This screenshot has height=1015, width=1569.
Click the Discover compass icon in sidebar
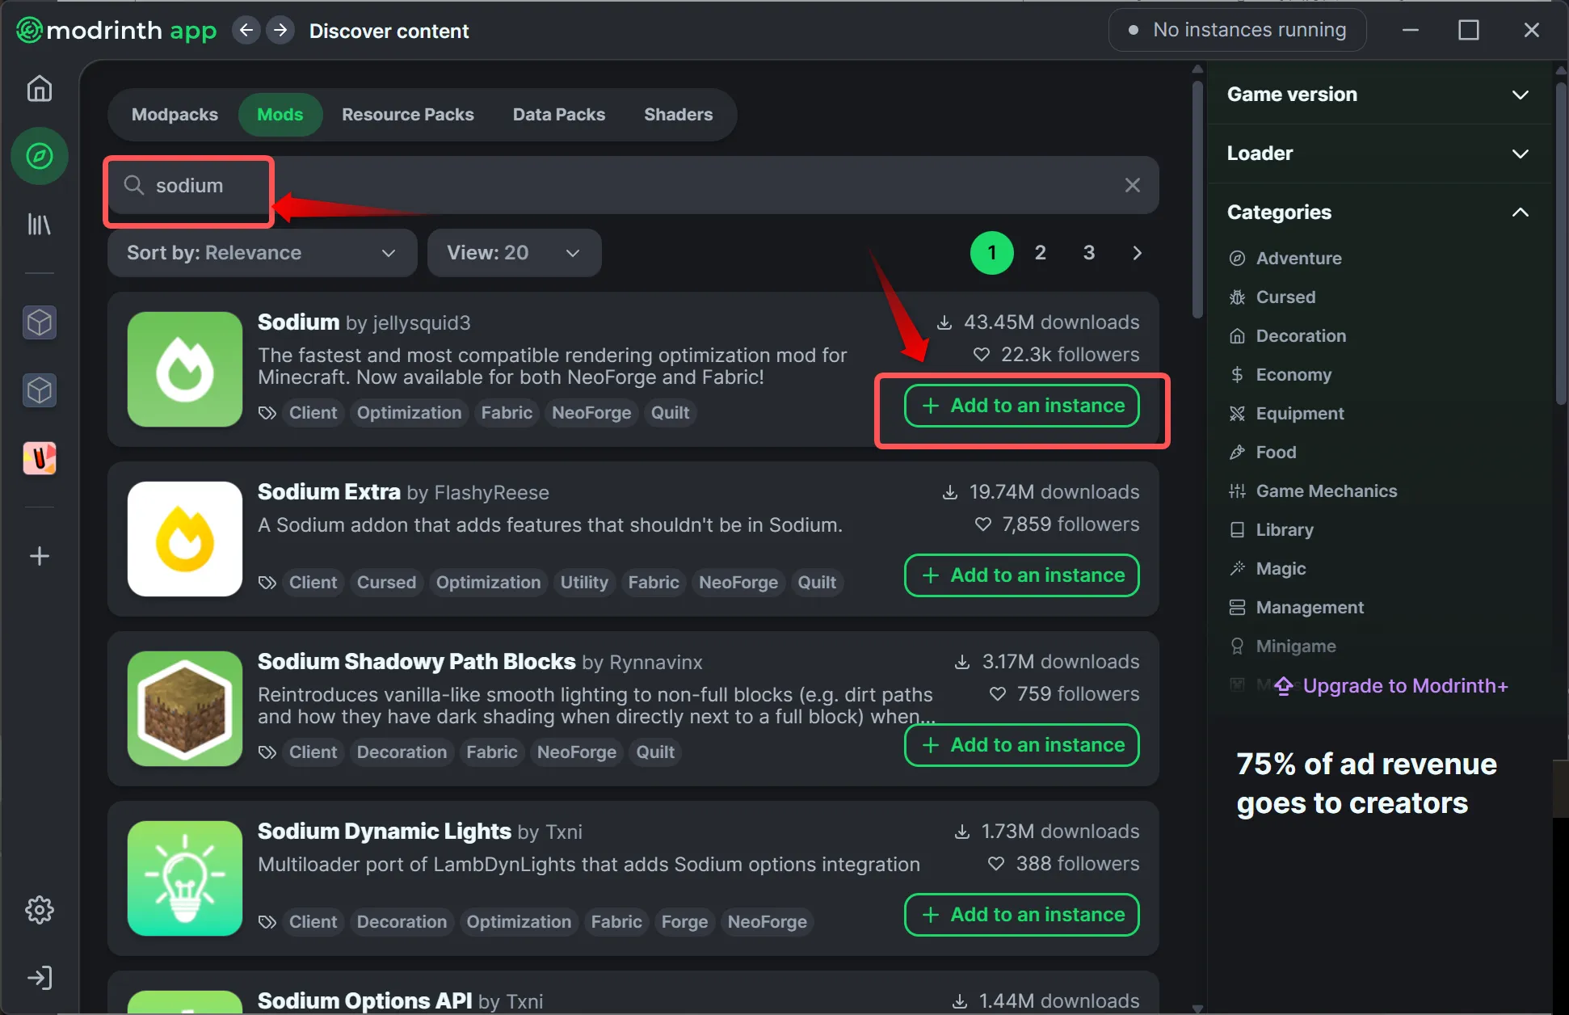pyautogui.click(x=39, y=156)
